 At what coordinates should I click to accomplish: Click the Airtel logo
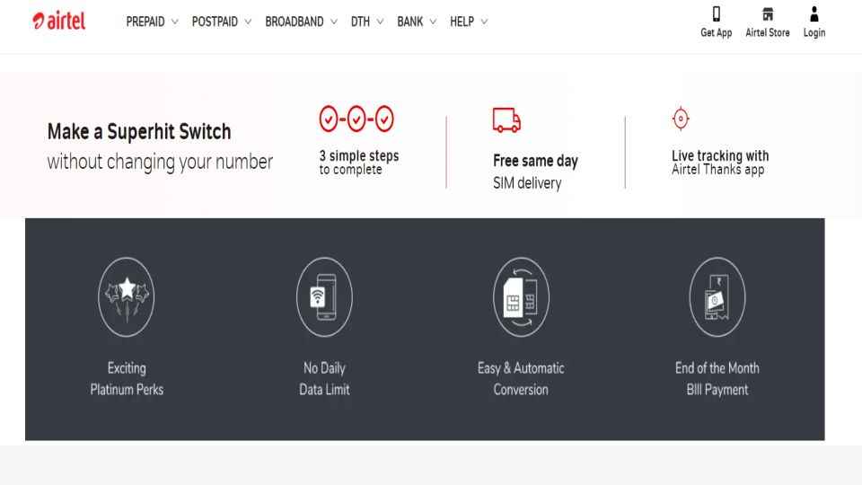coord(59,21)
